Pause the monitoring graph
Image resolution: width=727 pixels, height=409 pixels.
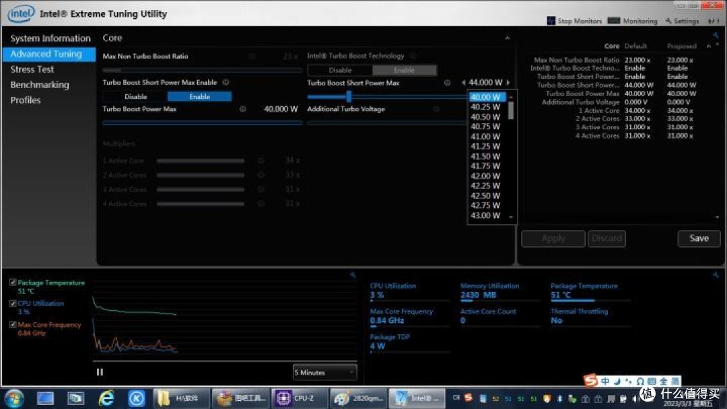[100, 372]
